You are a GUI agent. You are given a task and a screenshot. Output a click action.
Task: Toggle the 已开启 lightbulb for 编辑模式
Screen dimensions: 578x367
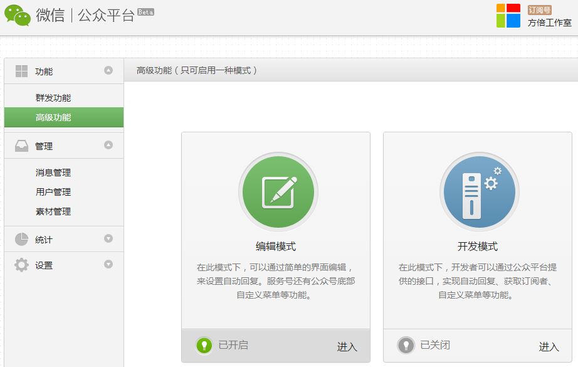(204, 344)
